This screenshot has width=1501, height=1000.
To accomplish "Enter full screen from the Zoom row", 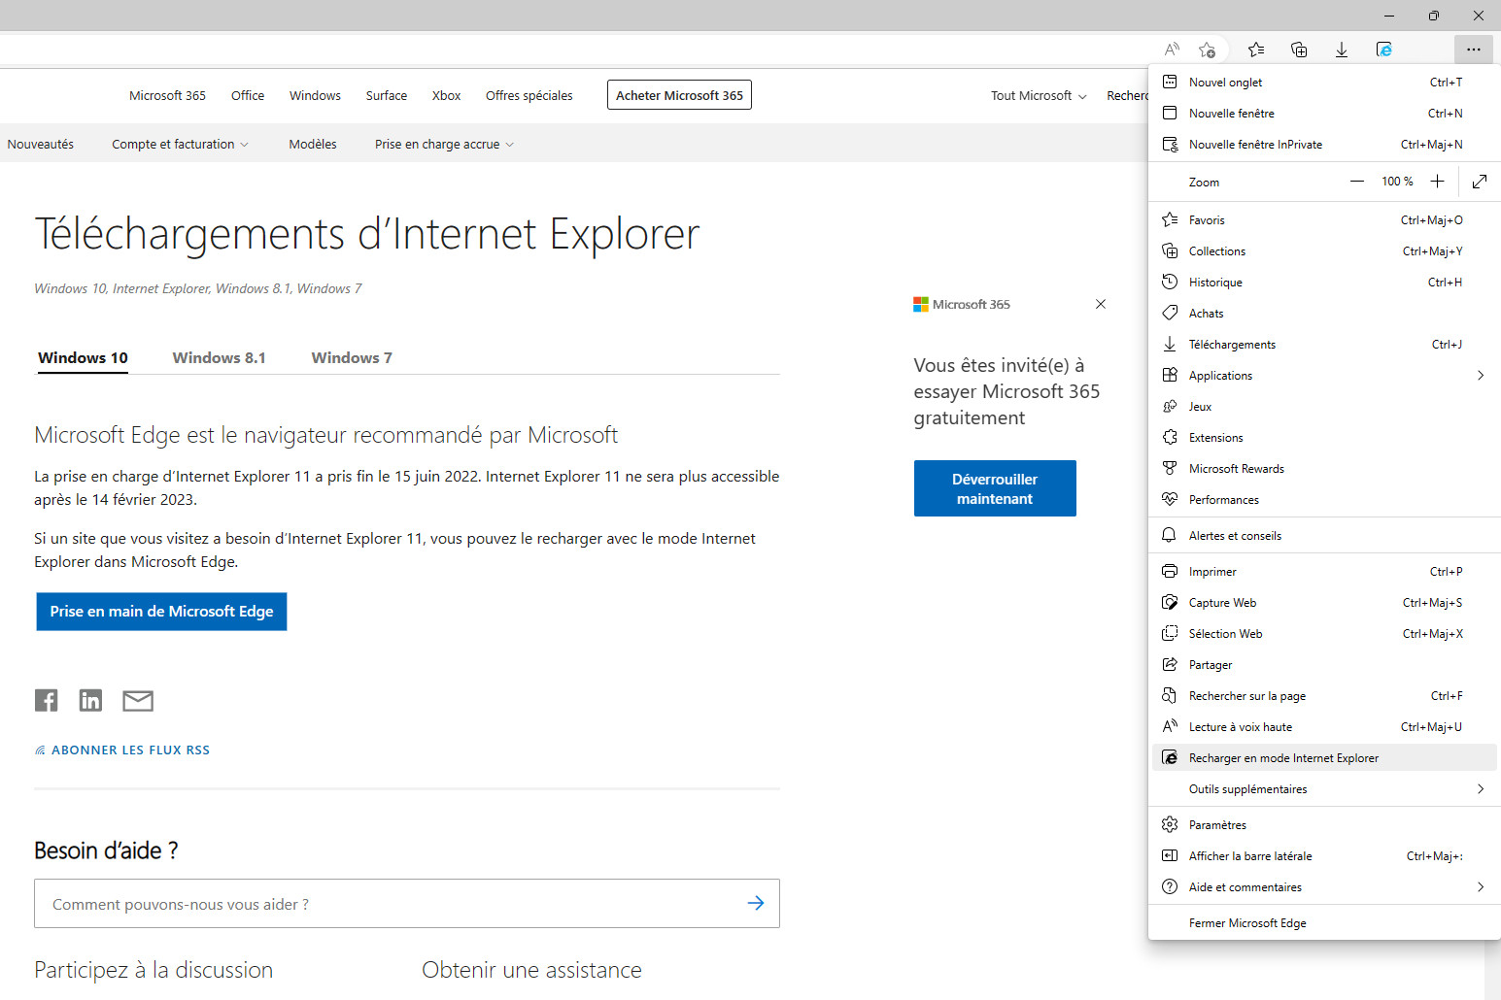I will pos(1480,182).
